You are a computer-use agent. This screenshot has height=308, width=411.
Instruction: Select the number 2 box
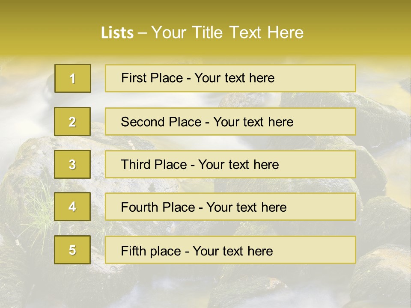(x=72, y=121)
